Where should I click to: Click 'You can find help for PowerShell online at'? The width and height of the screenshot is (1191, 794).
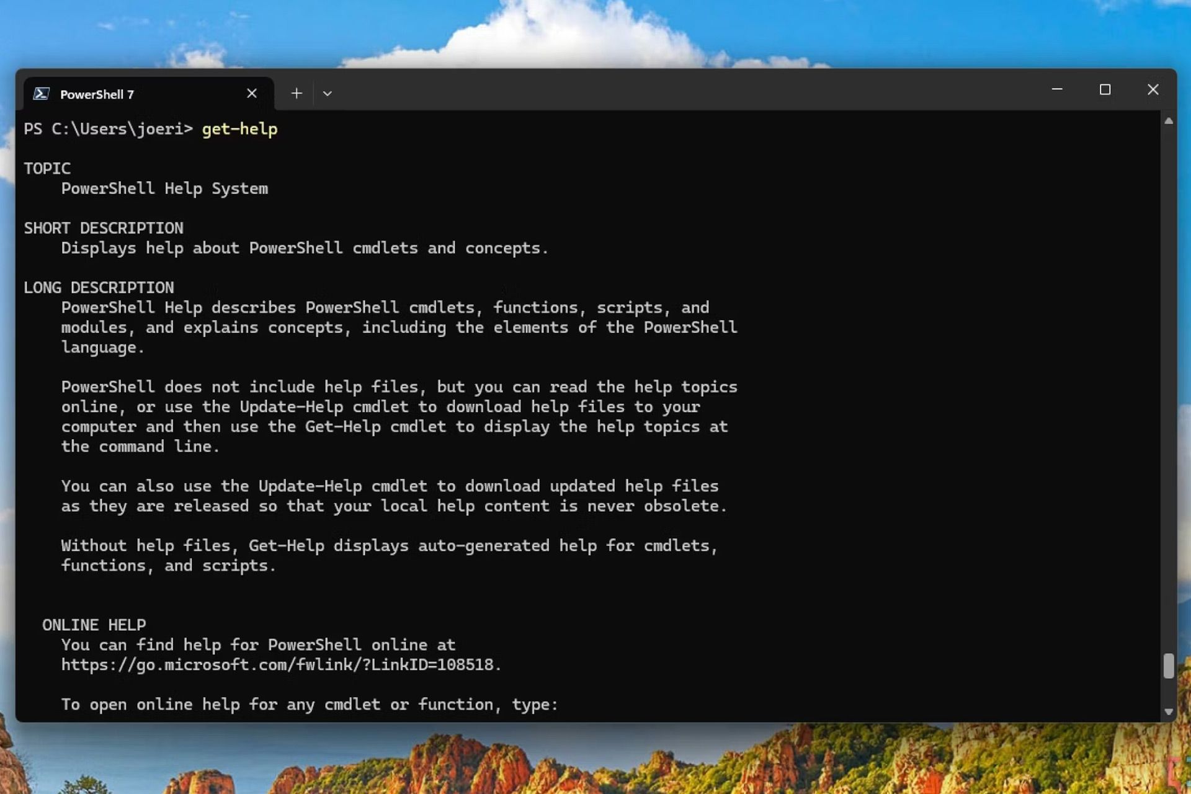click(x=258, y=645)
